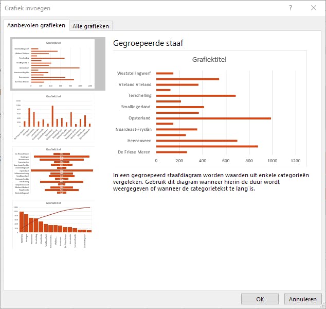
Task: Click the Smallingerland axis label
Action: click(x=136, y=107)
